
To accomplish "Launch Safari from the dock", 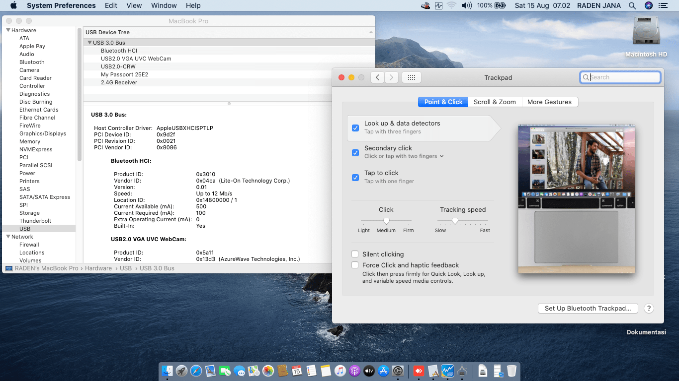I will coord(196,371).
